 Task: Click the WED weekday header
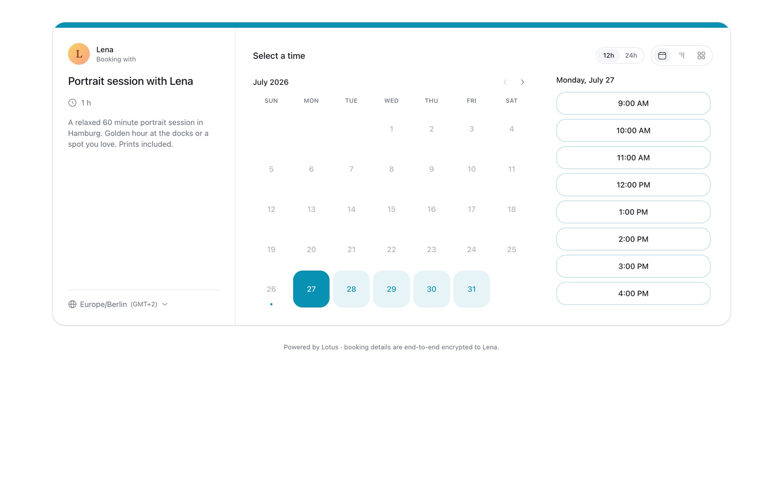391,101
